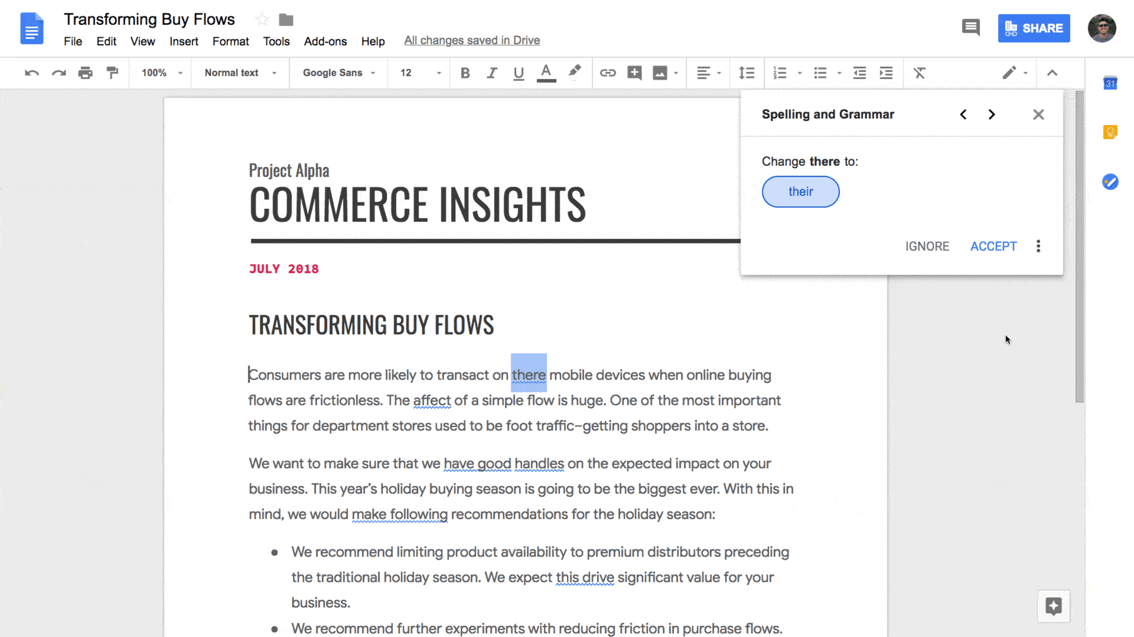This screenshot has width=1134, height=637.
Task: Click the Share button
Action: coord(1033,28)
